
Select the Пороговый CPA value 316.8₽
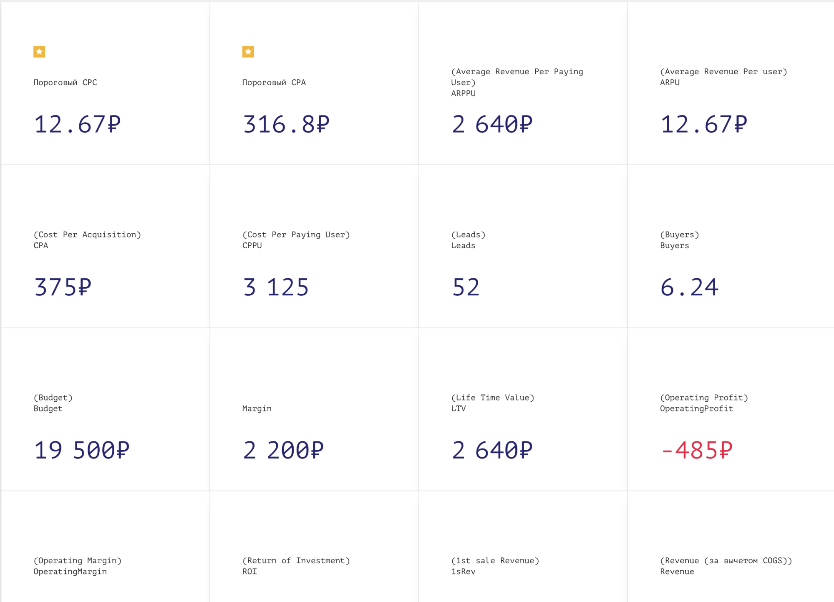286,124
